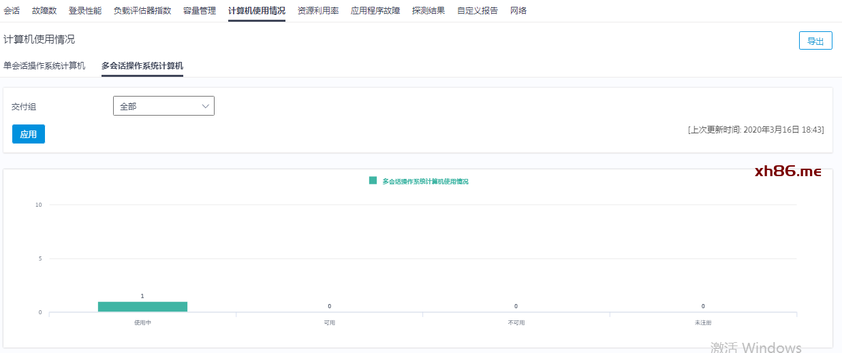The width and height of the screenshot is (842, 353).
Task: Click the chevron arrow in the 交付组 combo box
Action: [x=206, y=106]
